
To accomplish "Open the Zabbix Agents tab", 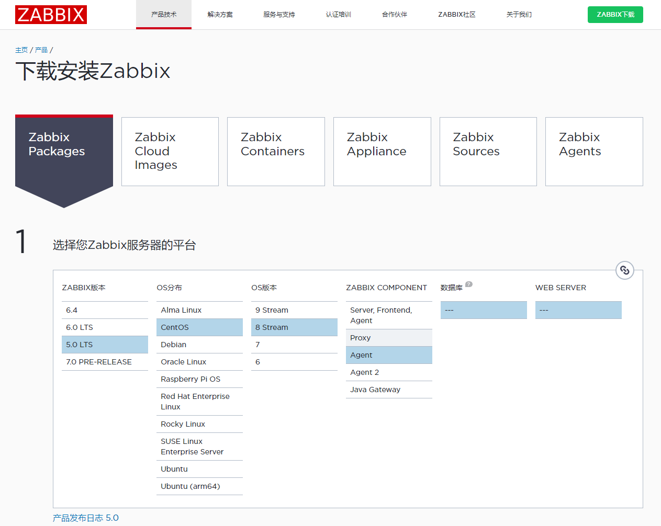I will 593,152.
